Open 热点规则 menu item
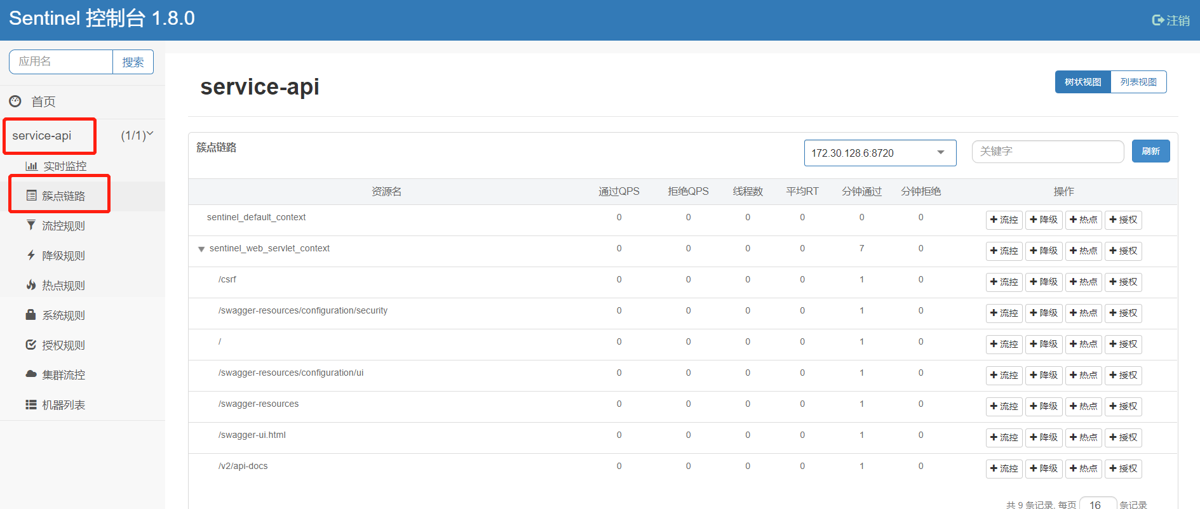Screen dimensions: 1200x509 64,286
